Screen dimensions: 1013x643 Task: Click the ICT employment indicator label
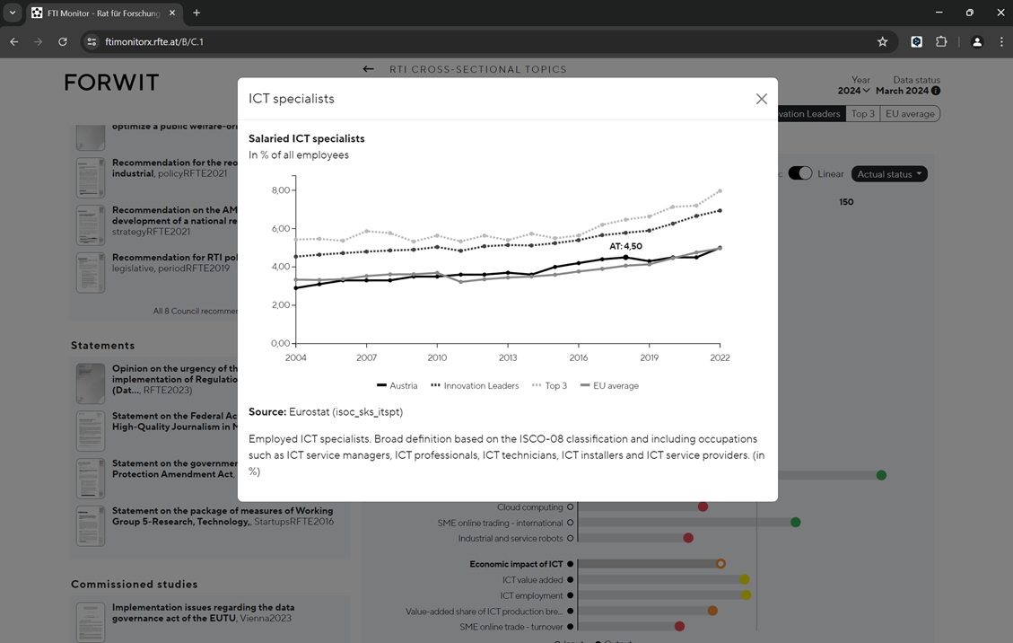coord(531,595)
